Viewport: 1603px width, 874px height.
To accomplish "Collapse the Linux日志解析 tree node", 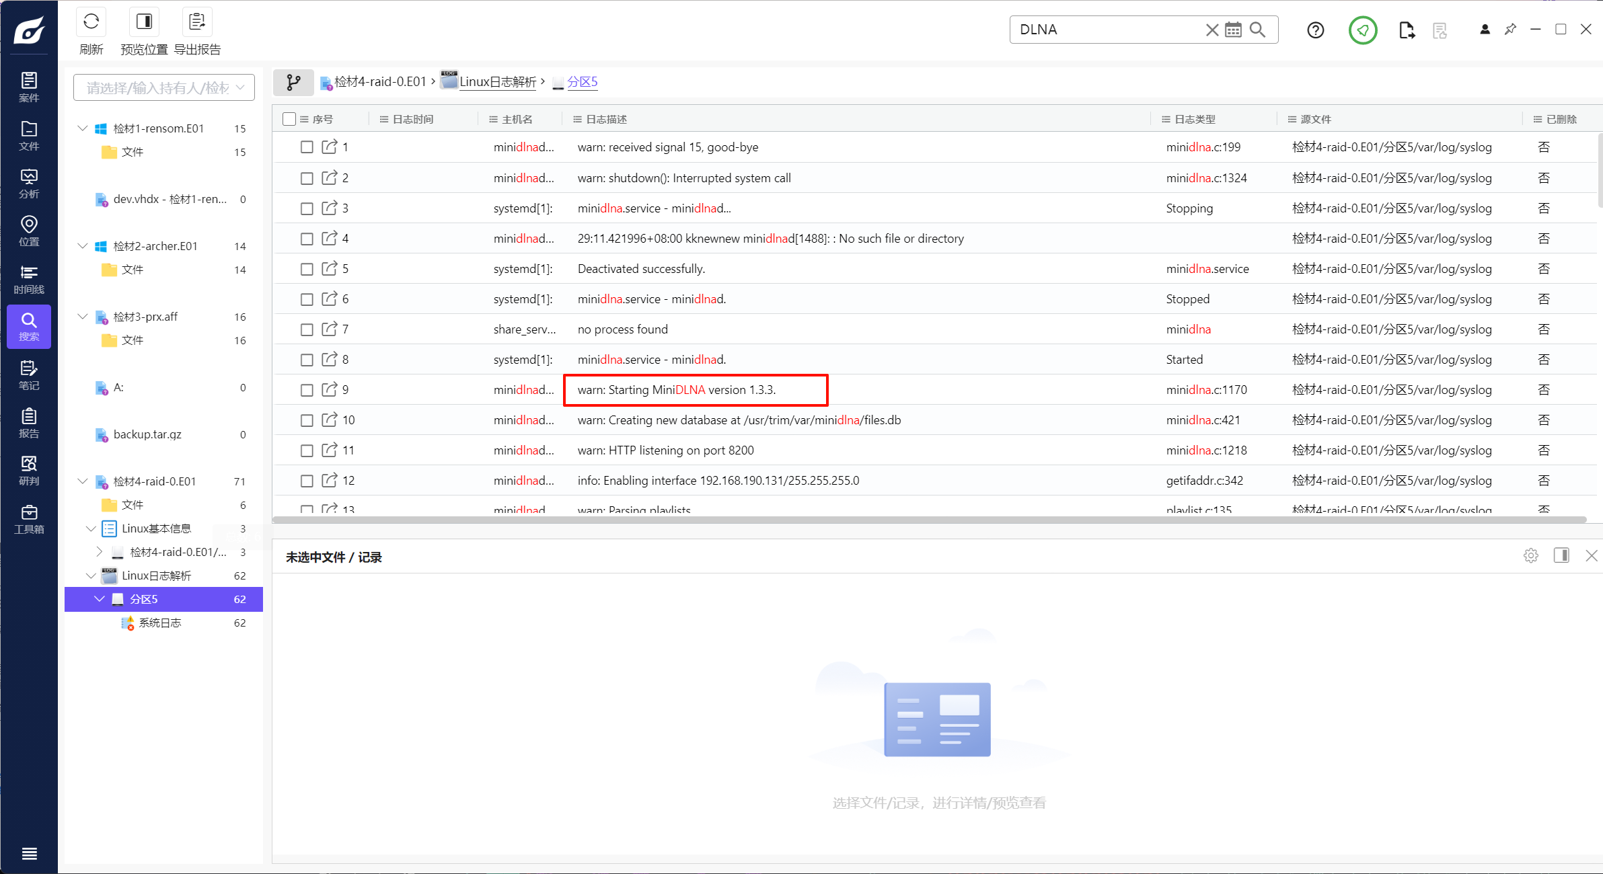I will pos(91,575).
